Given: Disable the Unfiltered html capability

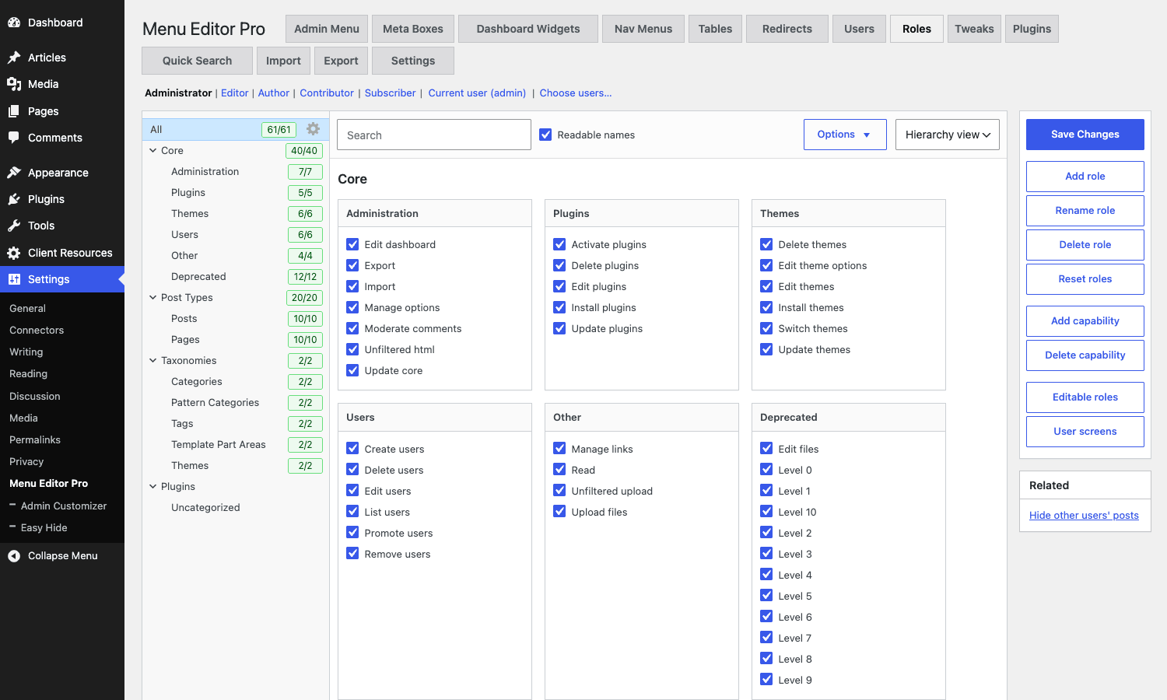Looking at the screenshot, I should tap(352, 349).
